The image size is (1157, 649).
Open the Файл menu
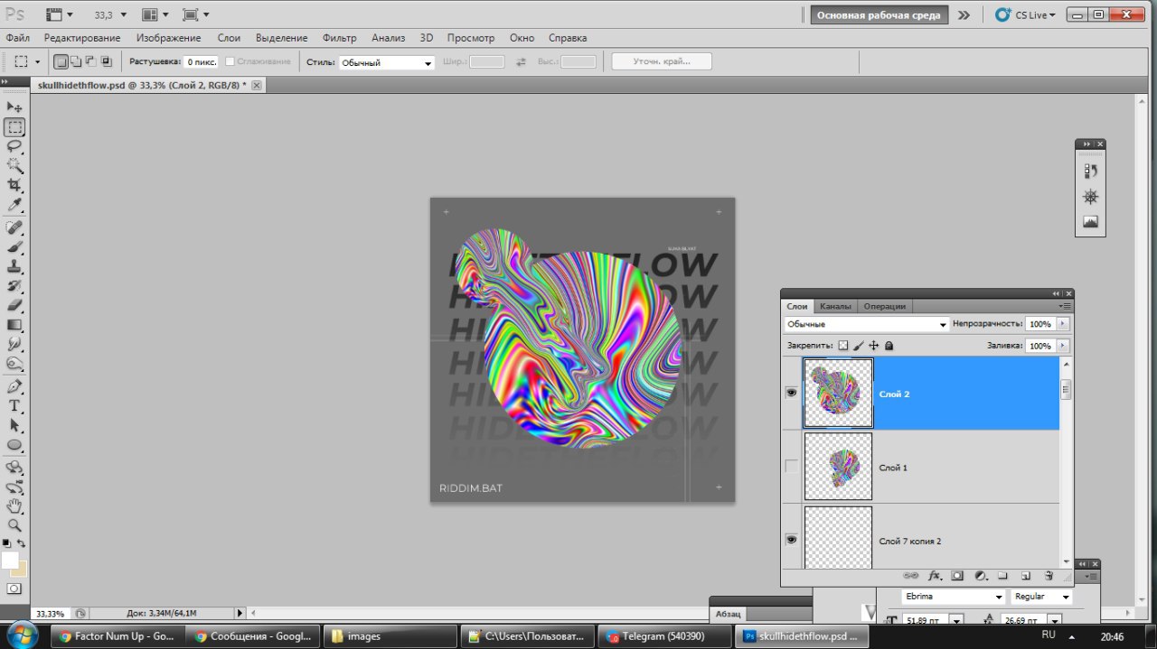tap(17, 38)
